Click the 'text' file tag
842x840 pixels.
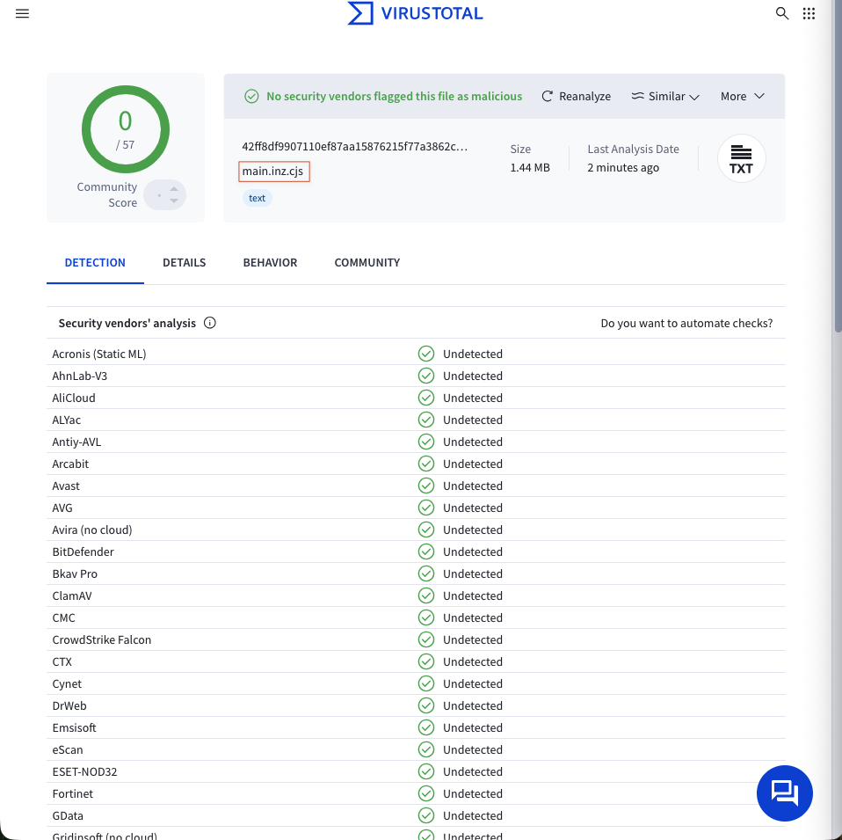258,198
